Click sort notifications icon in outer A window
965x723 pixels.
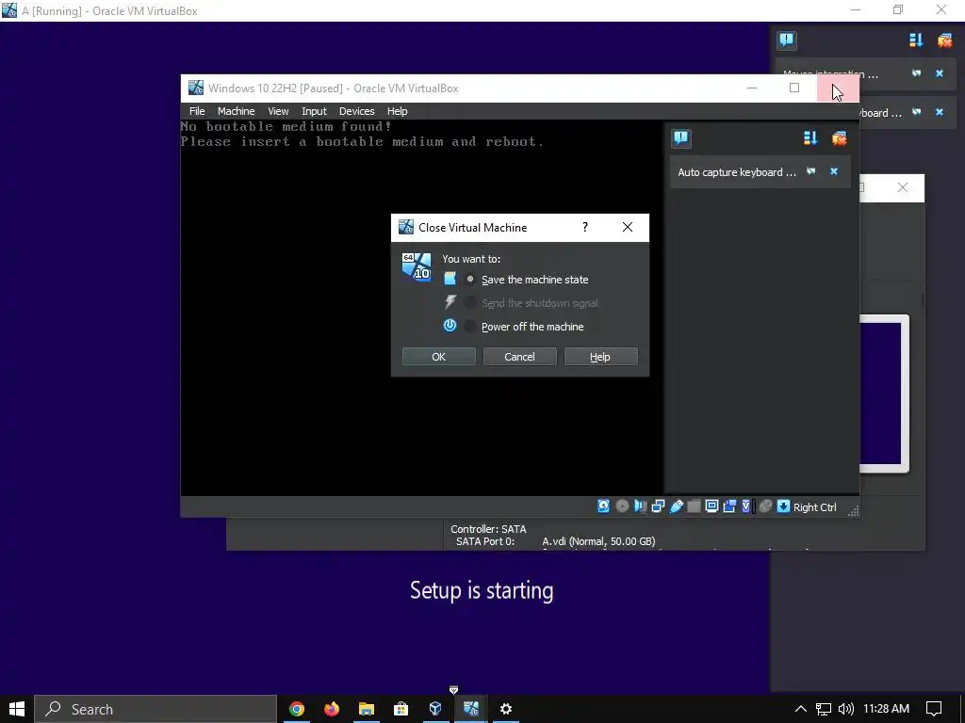coord(916,40)
